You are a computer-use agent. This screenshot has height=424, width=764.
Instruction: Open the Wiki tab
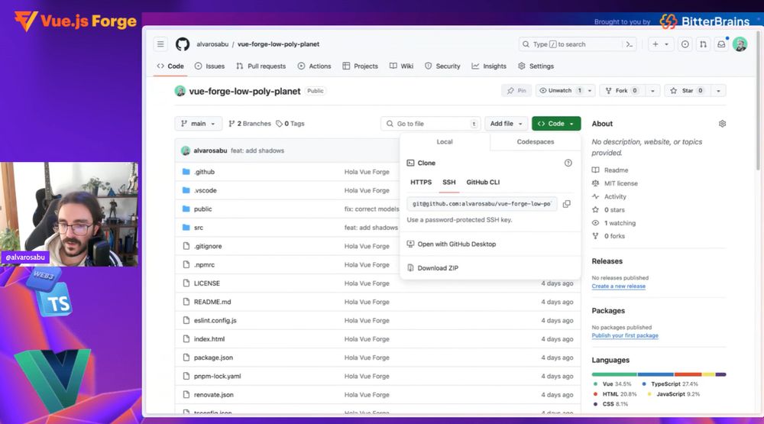(402, 66)
